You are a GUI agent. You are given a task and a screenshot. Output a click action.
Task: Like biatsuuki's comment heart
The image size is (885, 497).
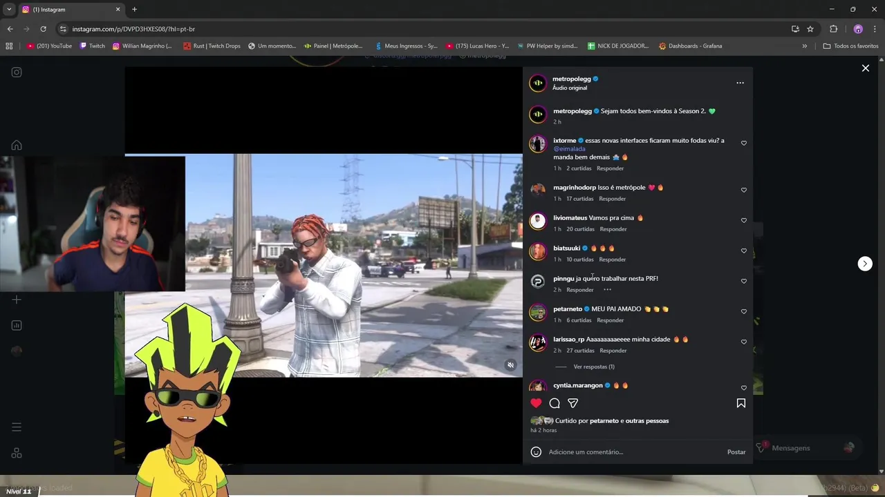point(744,251)
